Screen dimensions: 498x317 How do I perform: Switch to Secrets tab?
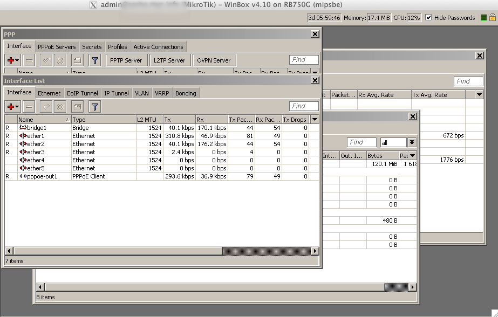coord(92,47)
